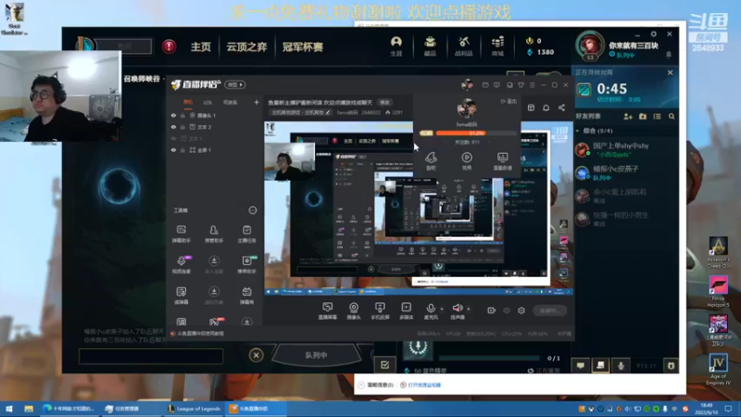Click the LoL chat input field
741x417 pixels.
(x=151, y=356)
